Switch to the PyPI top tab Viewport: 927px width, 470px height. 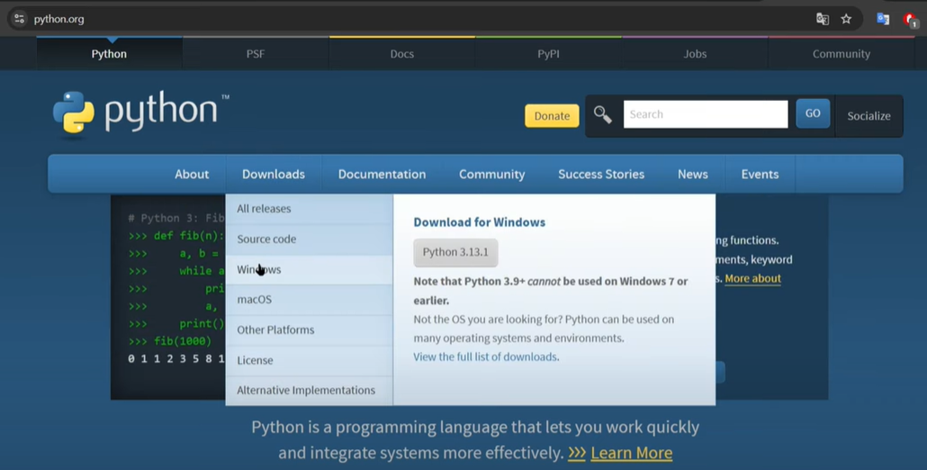(548, 54)
